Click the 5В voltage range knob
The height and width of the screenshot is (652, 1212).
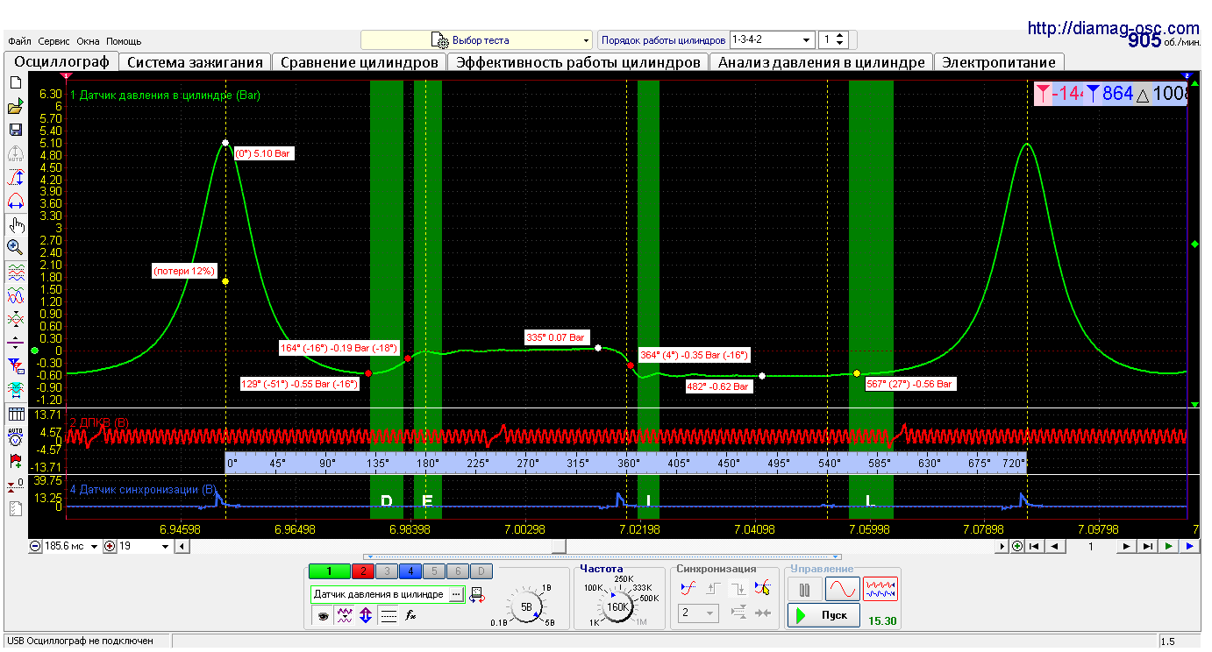(525, 606)
